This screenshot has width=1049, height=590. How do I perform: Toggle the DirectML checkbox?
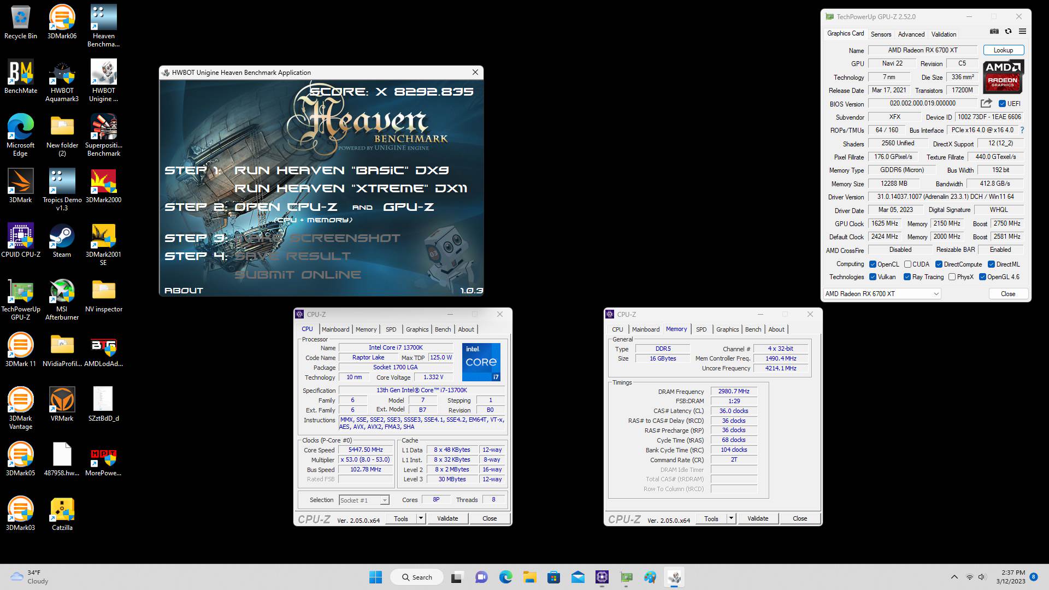(x=991, y=264)
